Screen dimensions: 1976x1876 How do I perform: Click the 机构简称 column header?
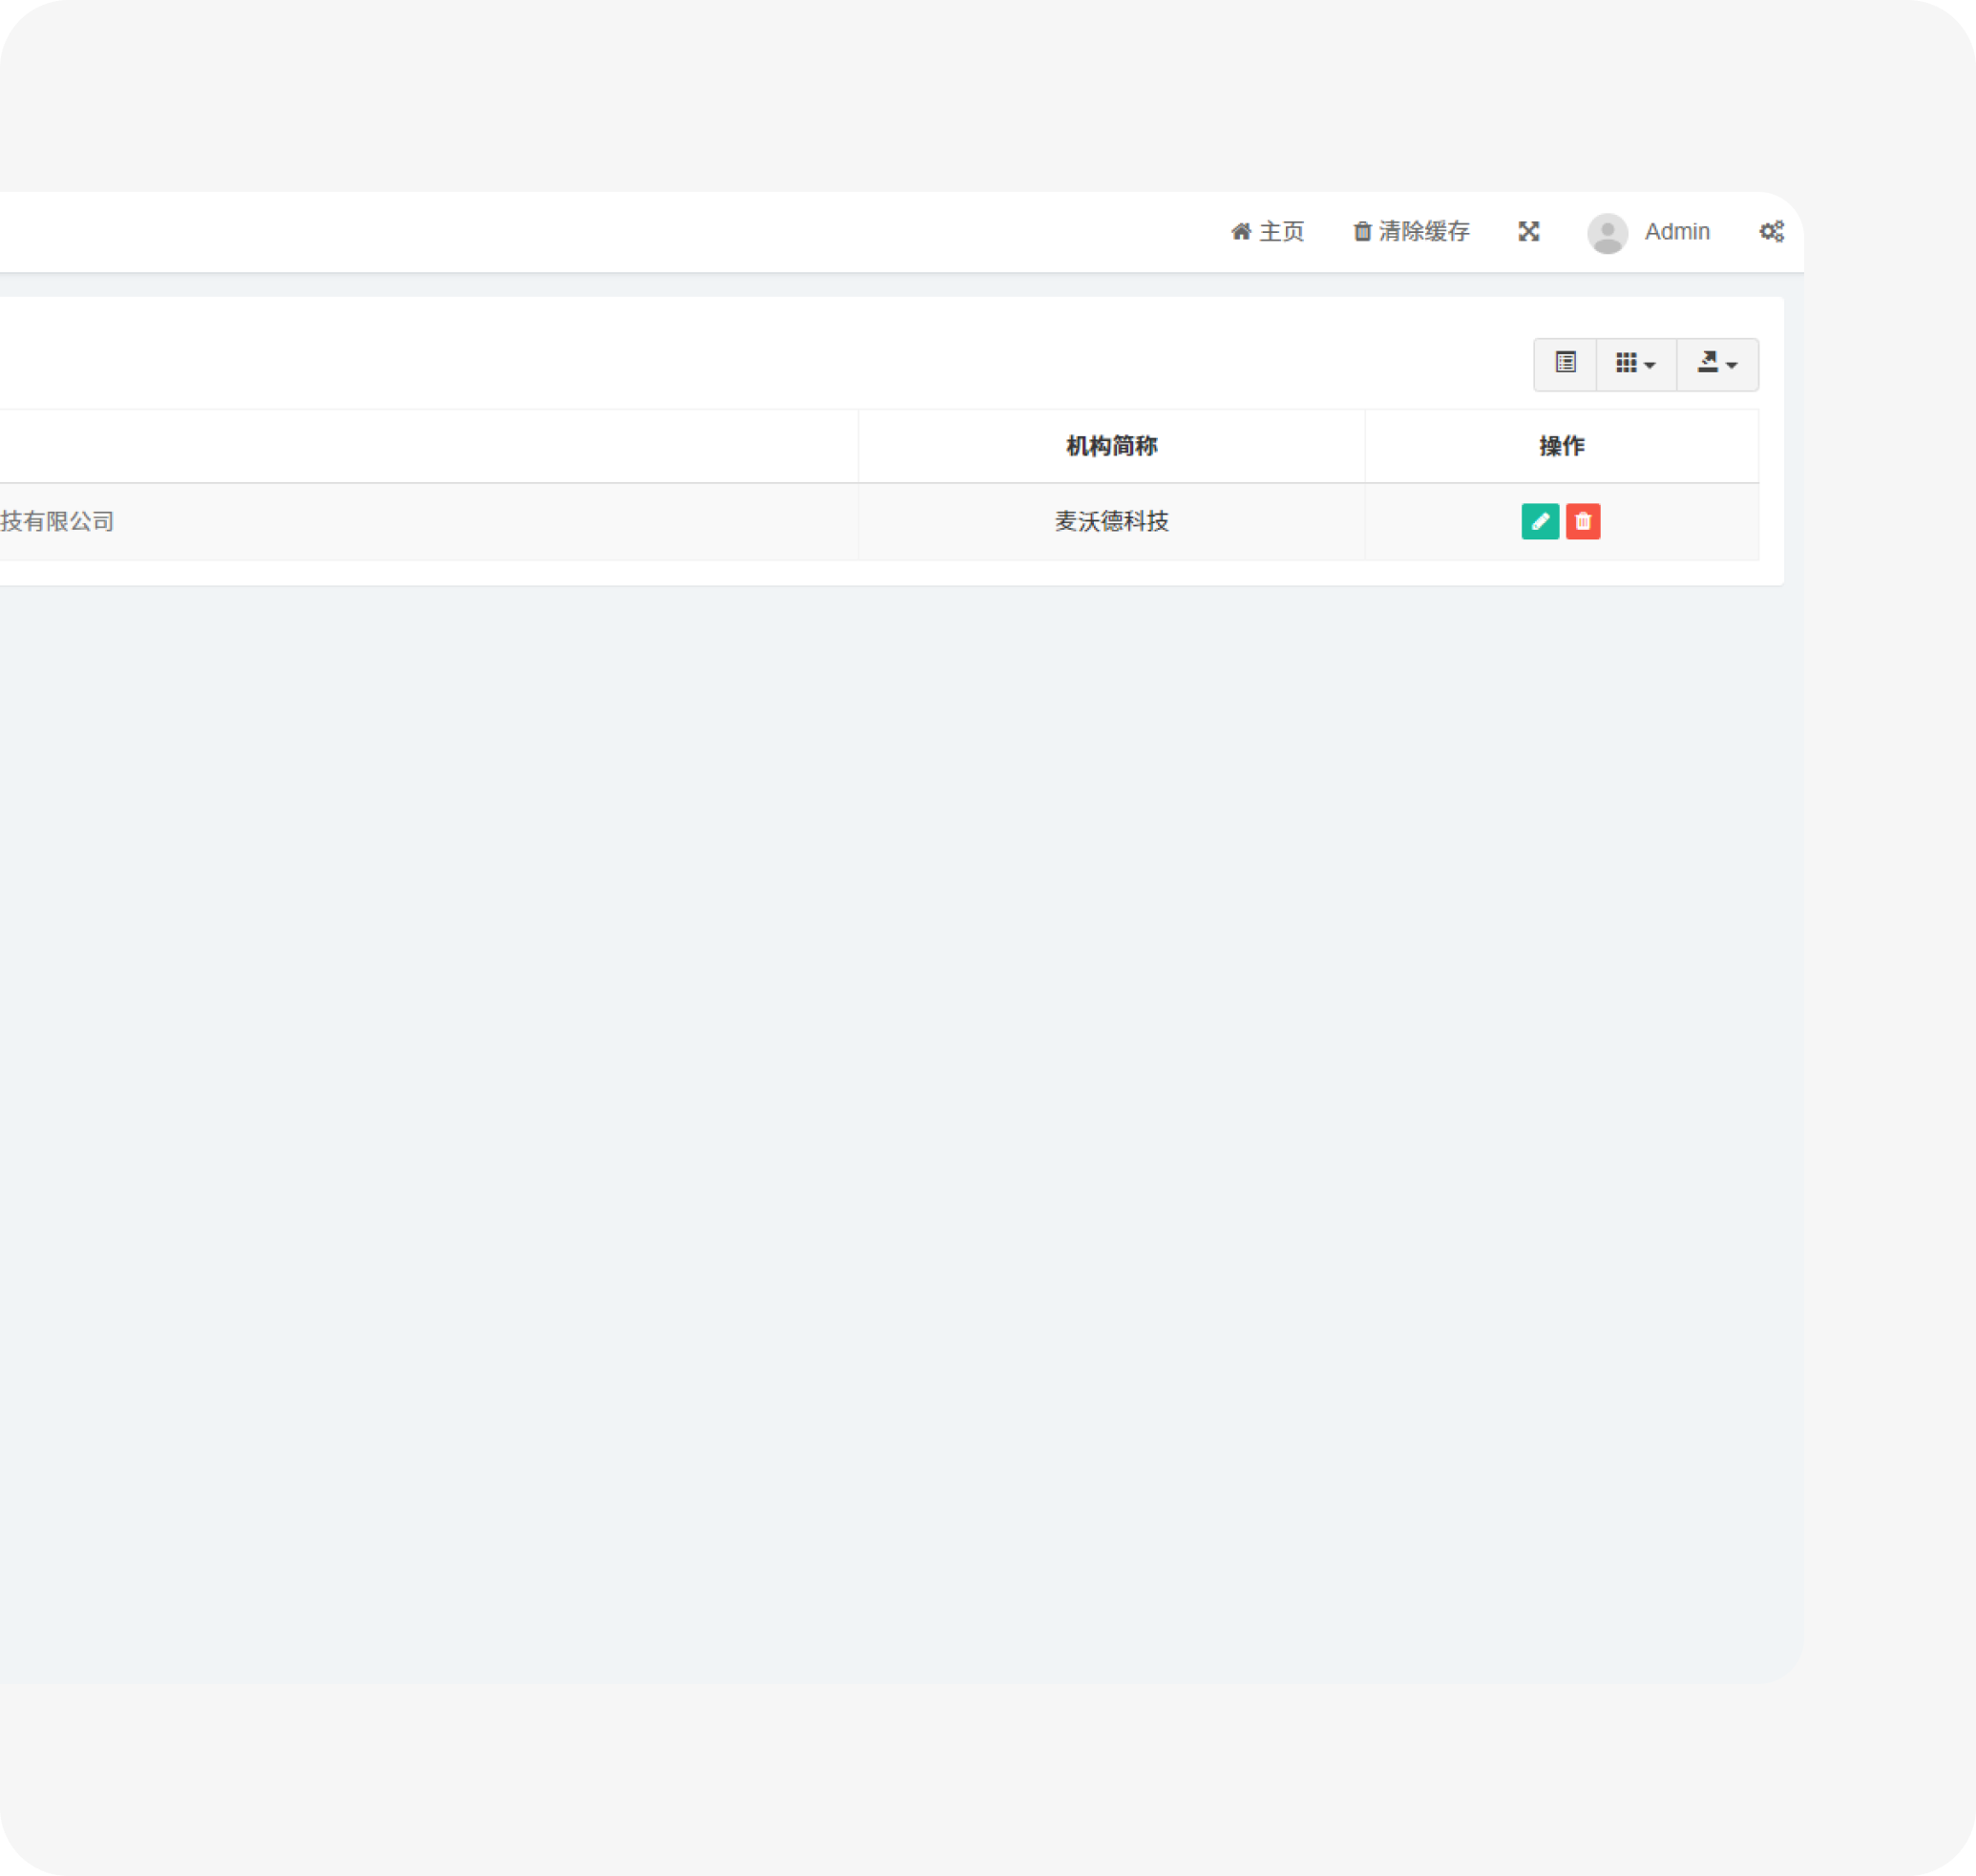(x=1111, y=446)
